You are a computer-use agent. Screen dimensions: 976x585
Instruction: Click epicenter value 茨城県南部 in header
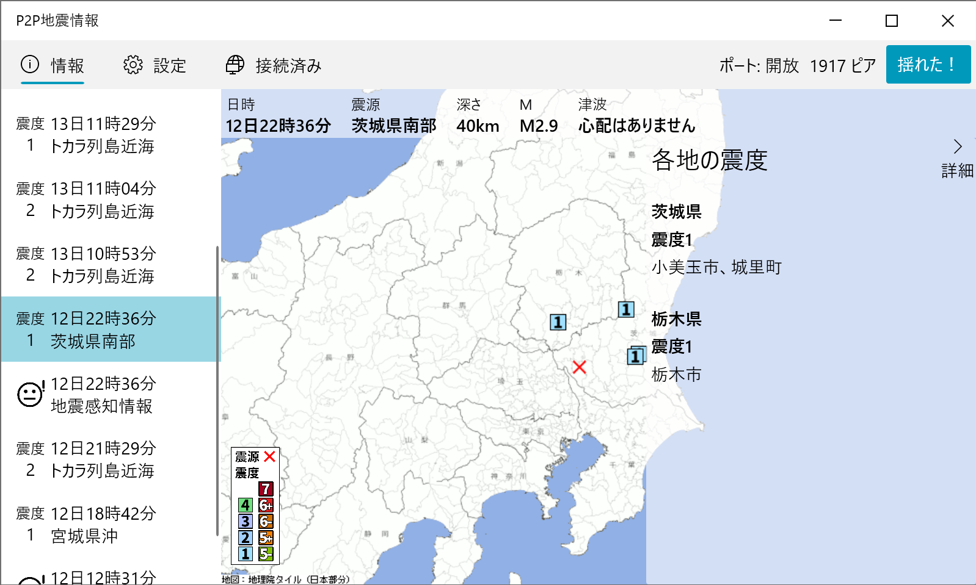click(x=394, y=126)
